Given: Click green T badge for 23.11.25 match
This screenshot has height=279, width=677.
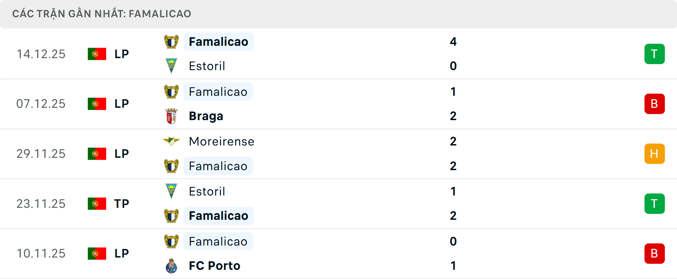Looking at the screenshot, I should (x=654, y=204).
